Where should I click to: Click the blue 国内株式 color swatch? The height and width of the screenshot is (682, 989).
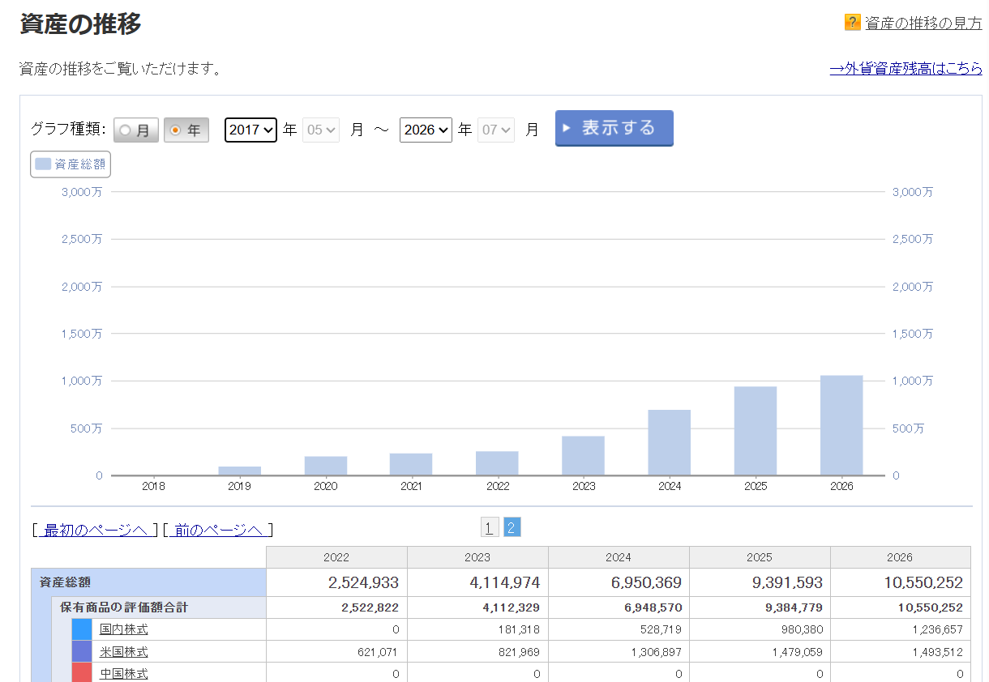[x=82, y=629]
